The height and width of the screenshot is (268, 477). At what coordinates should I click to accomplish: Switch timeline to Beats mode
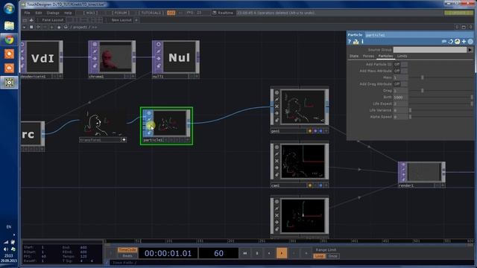(127, 256)
